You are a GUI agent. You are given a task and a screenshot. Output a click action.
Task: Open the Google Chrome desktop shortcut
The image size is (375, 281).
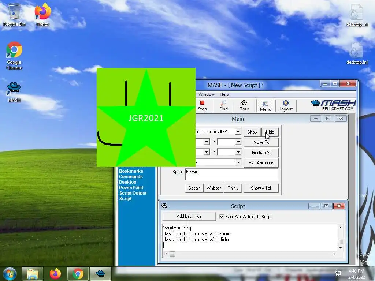14,56
